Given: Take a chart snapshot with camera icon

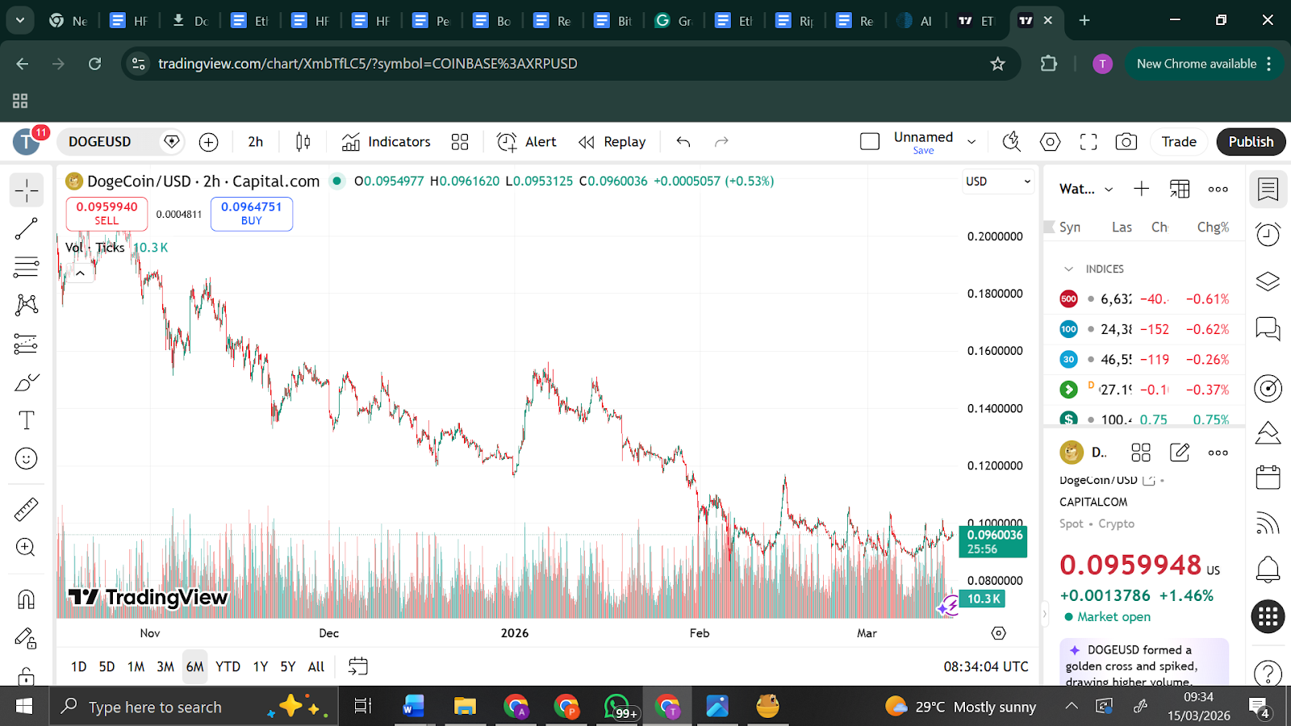Looking at the screenshot, I should point(1126,142).
